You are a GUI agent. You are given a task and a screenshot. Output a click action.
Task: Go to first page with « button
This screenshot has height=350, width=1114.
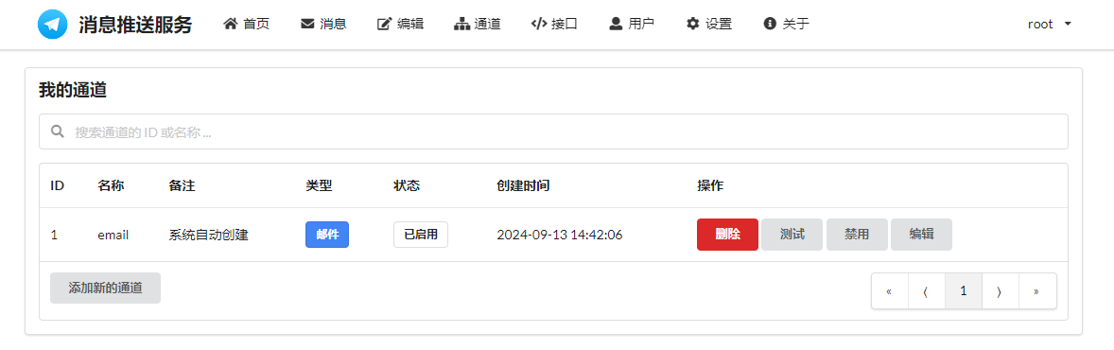890,291
